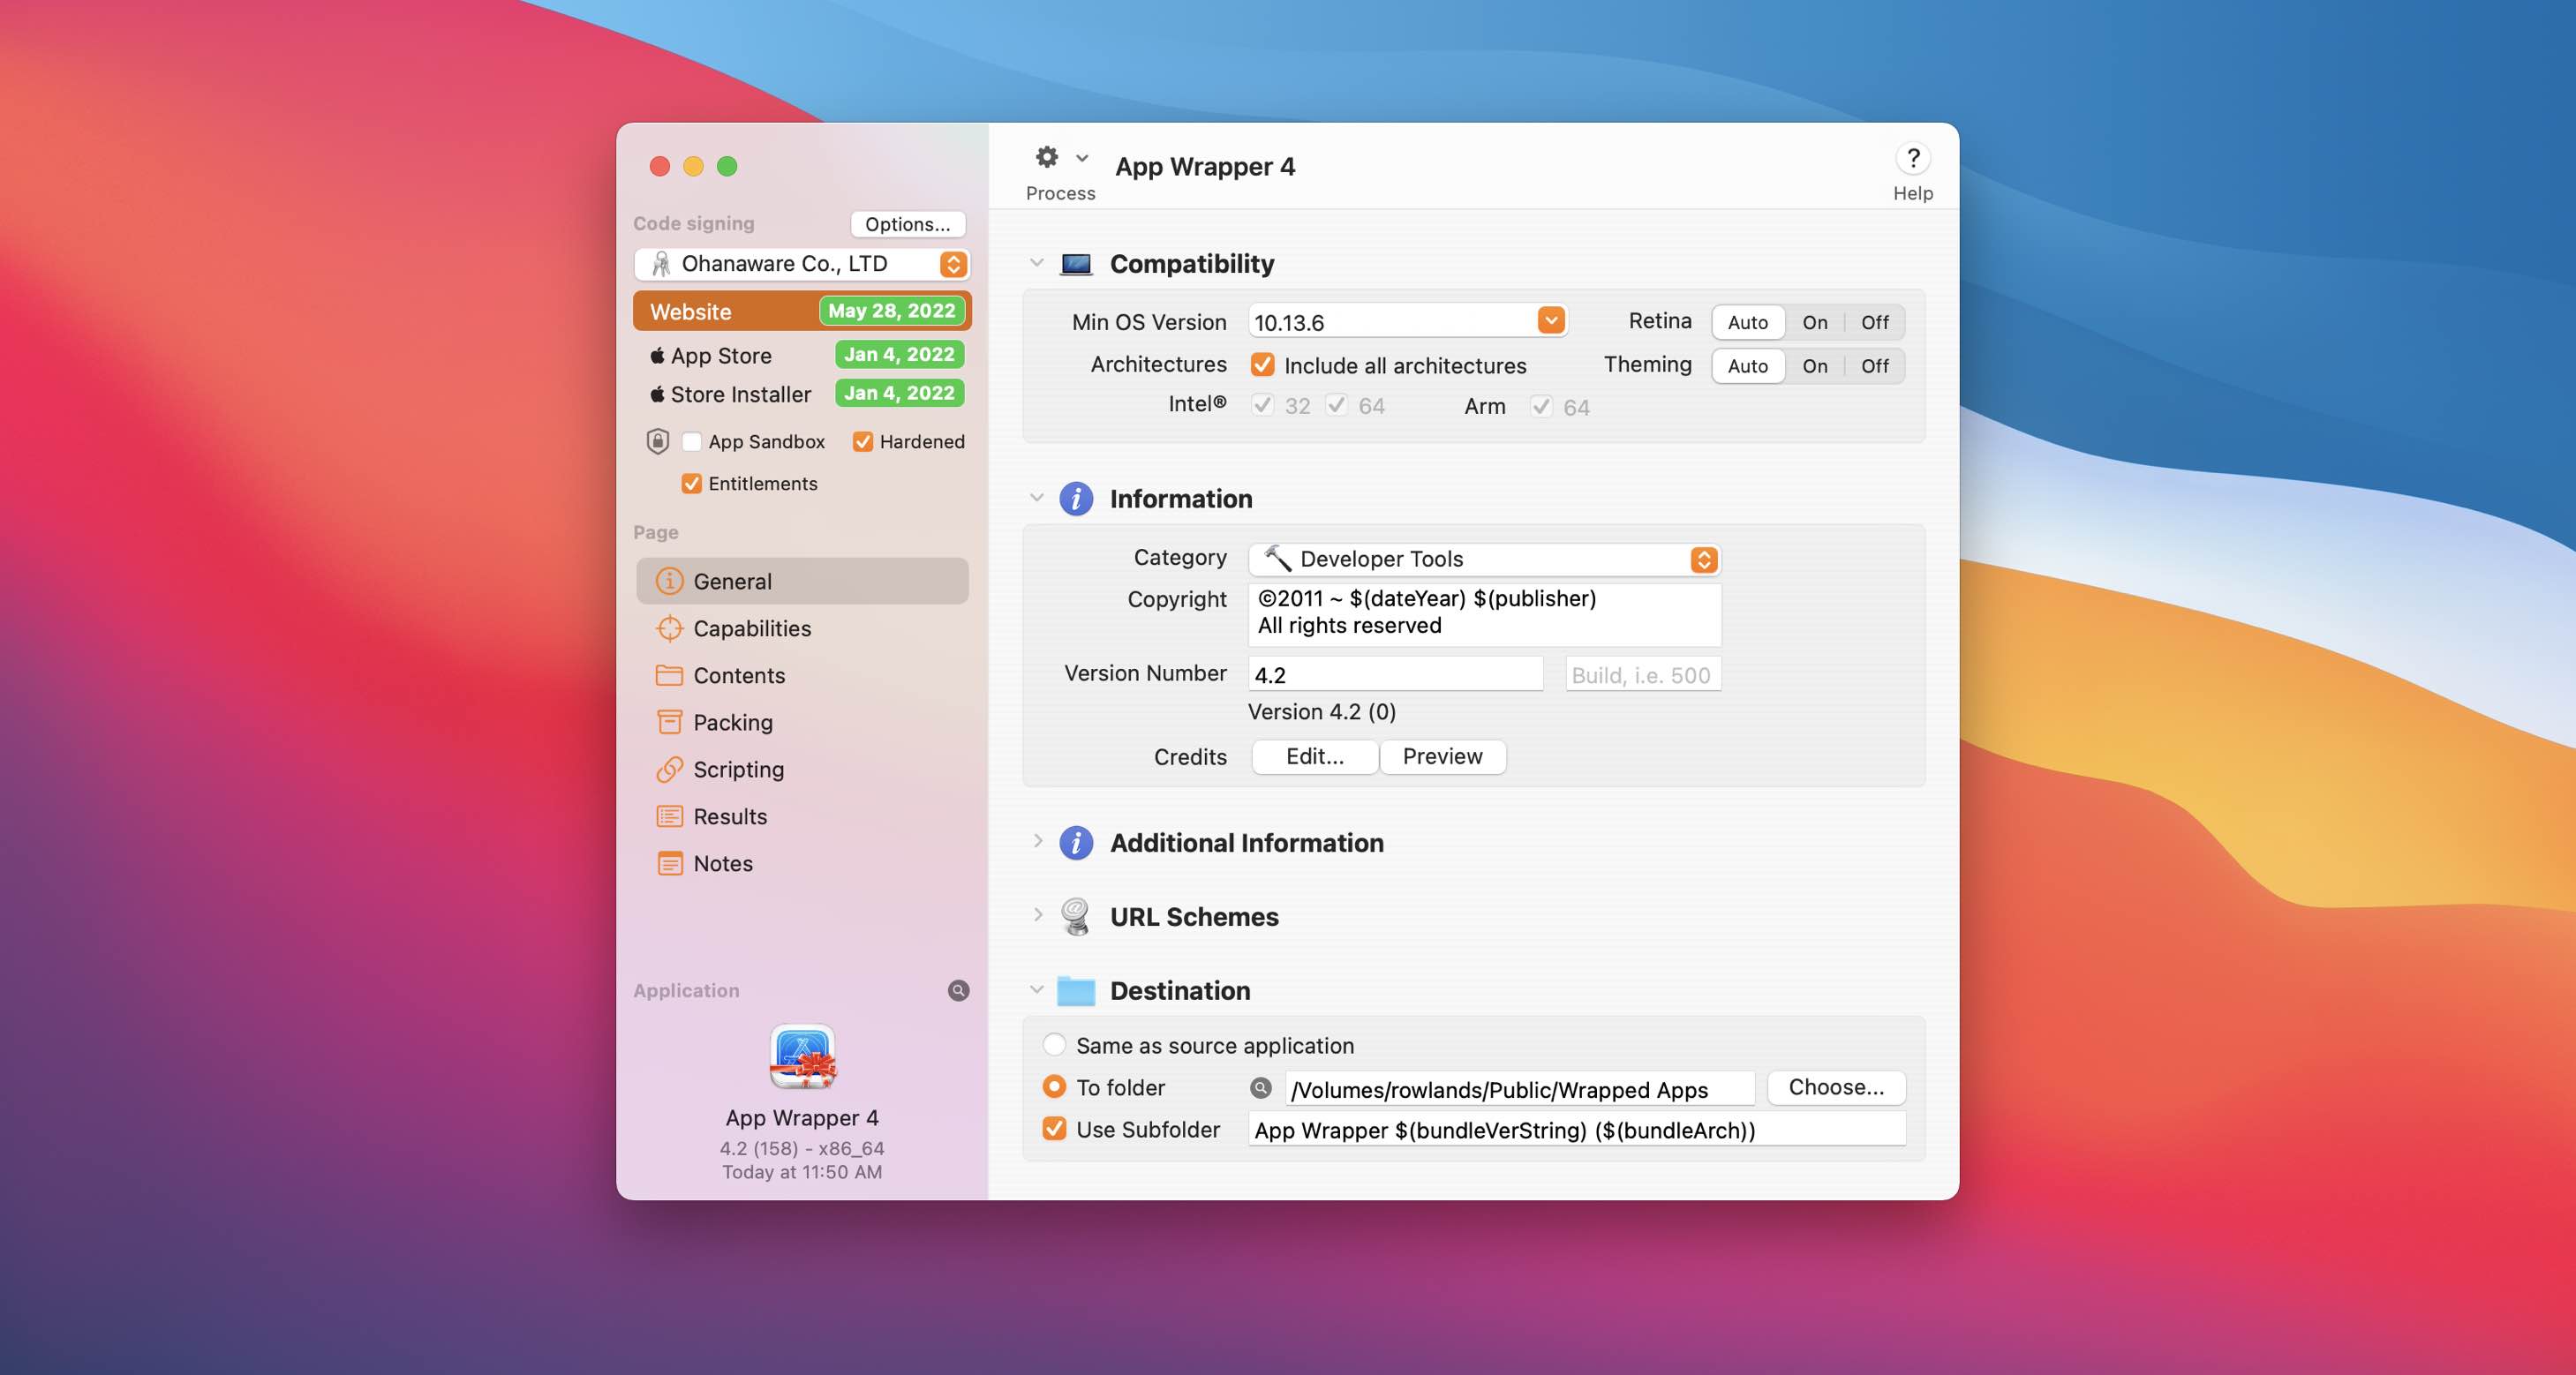Image resolution: width=2576 pixels, height=1375 pixels.
Task: Click the Notes page icon
Action: click(669, 863)
